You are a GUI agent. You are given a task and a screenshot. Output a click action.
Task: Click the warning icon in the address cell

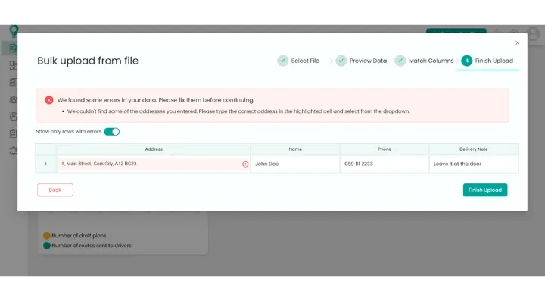[245, 164]
